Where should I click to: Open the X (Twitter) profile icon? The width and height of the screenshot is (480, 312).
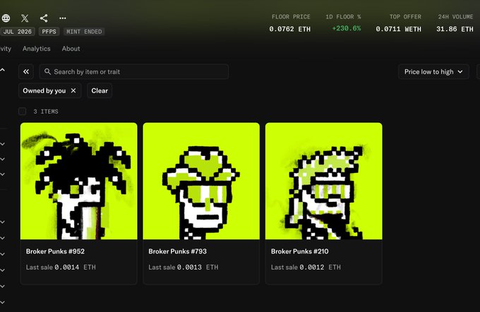click(25, 18)
